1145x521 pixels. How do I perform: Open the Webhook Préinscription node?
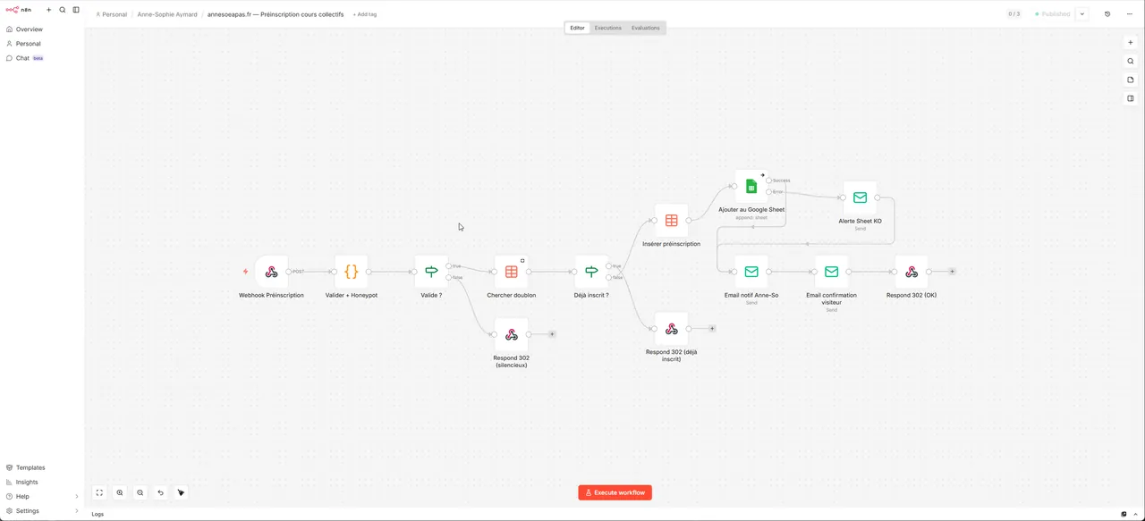pos(271,272)
